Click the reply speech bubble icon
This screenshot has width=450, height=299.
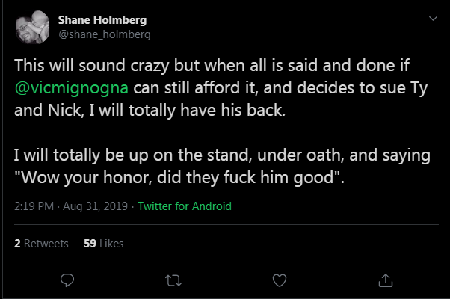67,280
